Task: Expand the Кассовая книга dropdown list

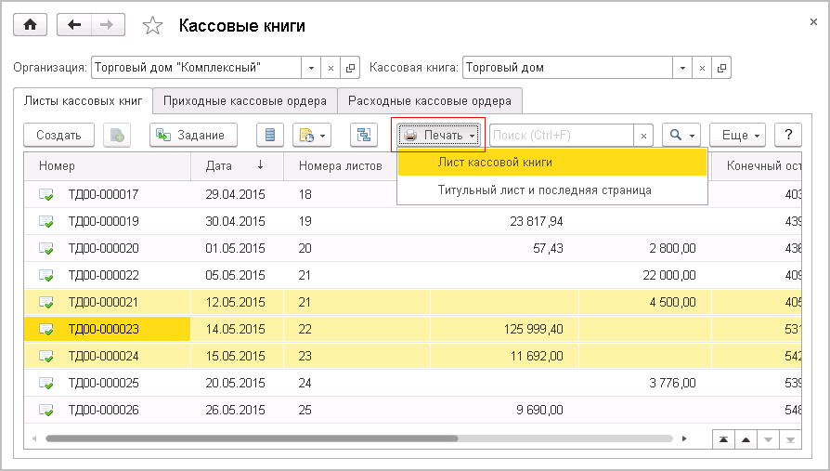Action: pyautogui.click(x=683, y=68)
